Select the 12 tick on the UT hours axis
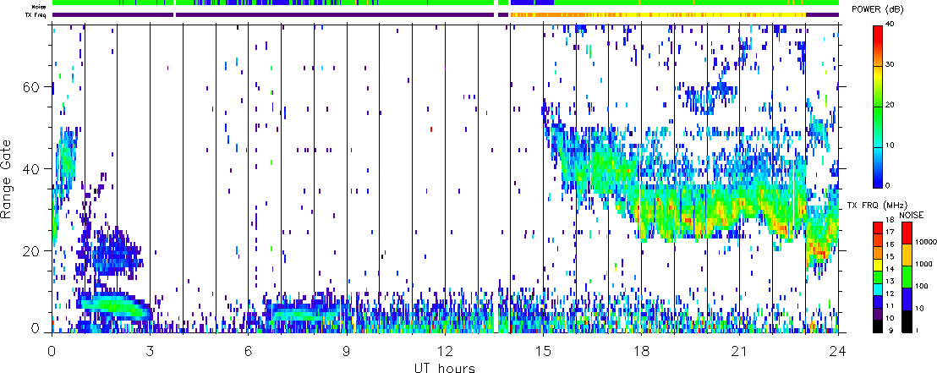Screen dimensions: 937x373 [446, 350]
